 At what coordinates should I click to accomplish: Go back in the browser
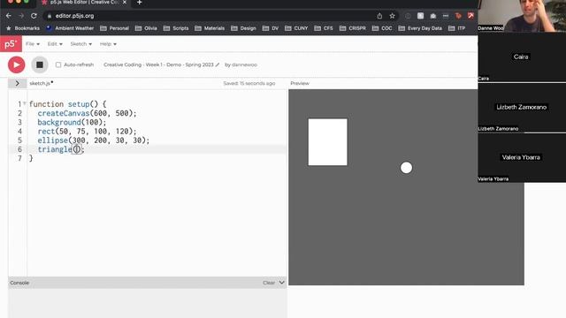[9, 16]
